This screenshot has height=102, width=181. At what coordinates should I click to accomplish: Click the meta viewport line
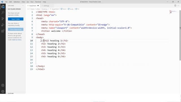86,28
